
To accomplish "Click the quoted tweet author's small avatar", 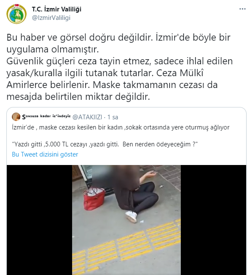I will tap(16, 117).
